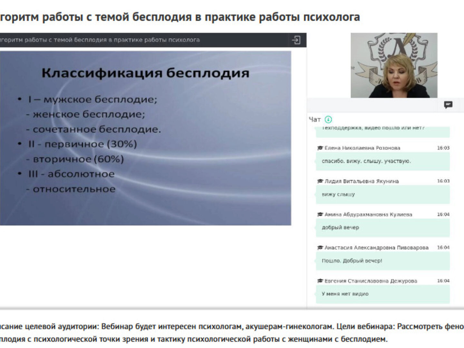Click graduation cap icon beside Амина Абдурахмановна Кулиева
This screenshot has width=464, height=348.
[320, 215]
